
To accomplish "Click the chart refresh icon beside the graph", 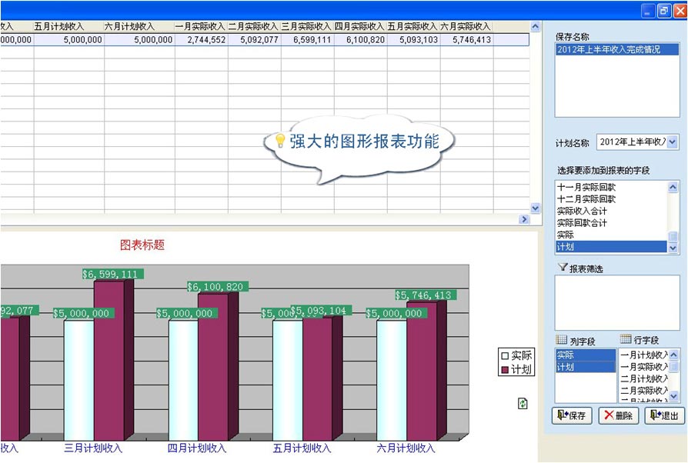I will pos(523,403).
